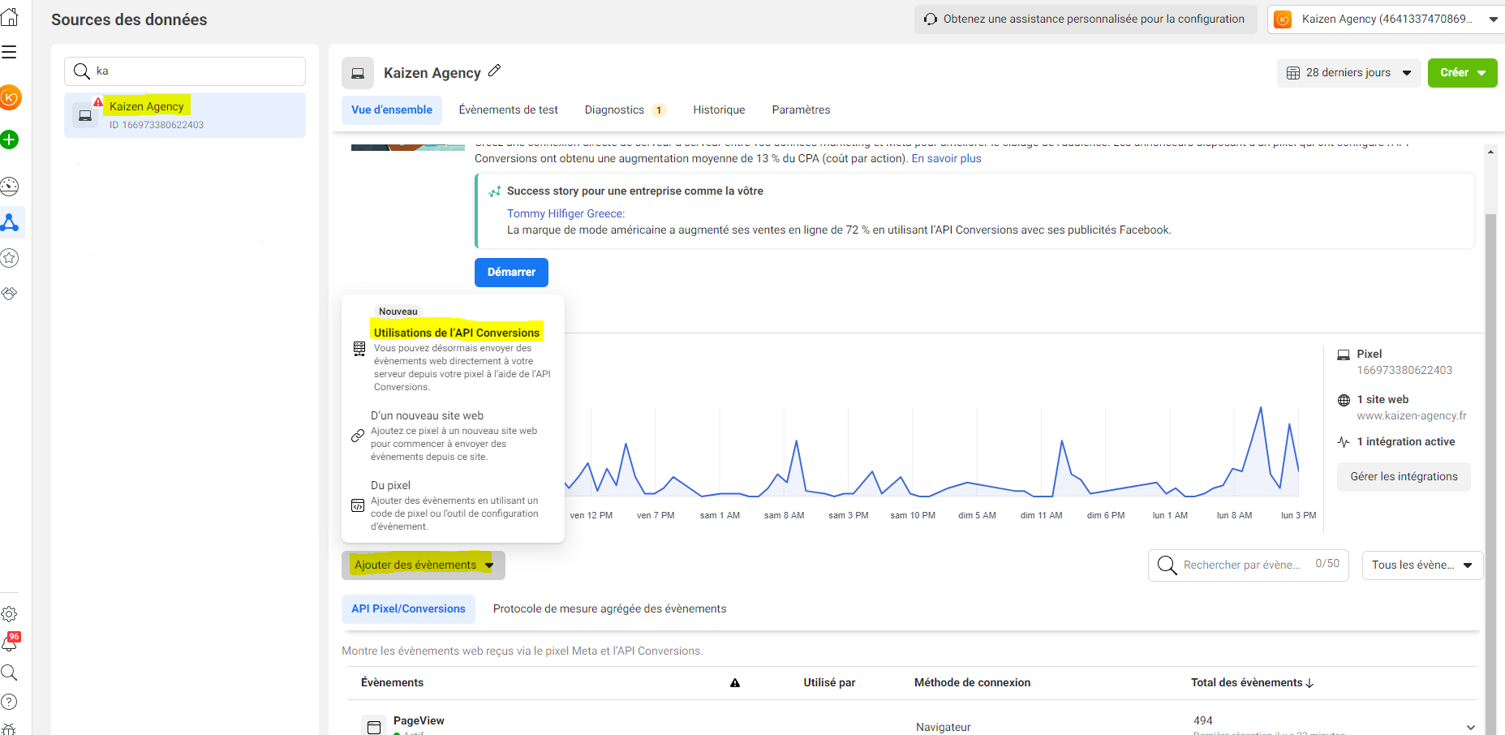Select Protocole de mesure agrégée des évènements tab

[x=609, y=609]
